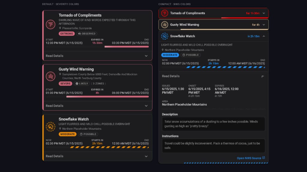Screen dimensions: 307x172
Task: Click the orange snowflake icon in Snowflake Watch card
Action: 50,127
